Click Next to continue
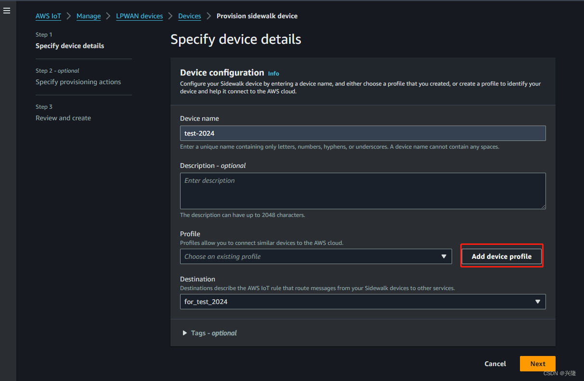The height and width of the screenshot is (381, 584). 538,364
